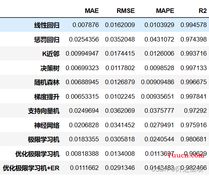Click RMSE value 0.0126879
This screenshot has height=176, width=209.
(x=120, y=82)
